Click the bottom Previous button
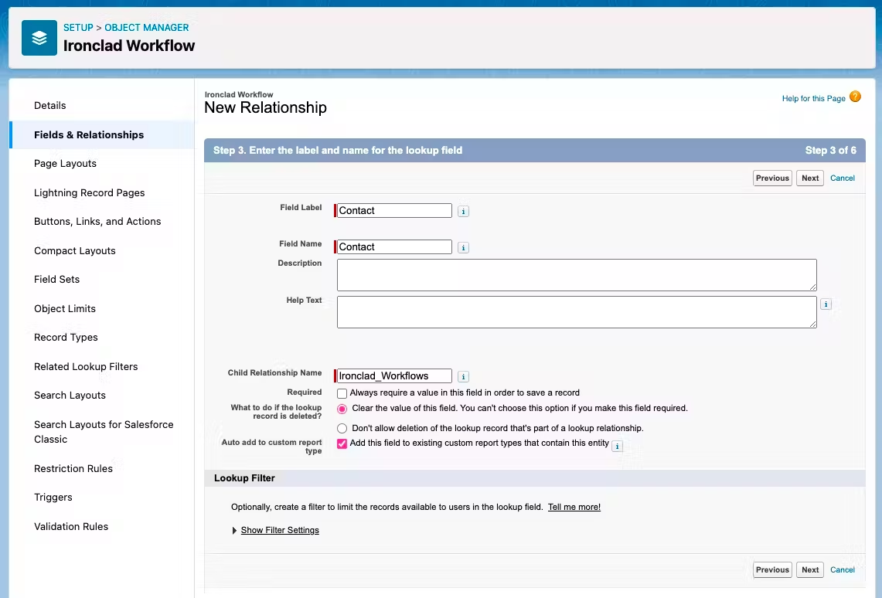The width and height of the screenshot is (882, 598). pyautogui.click(x=772, y=570)
